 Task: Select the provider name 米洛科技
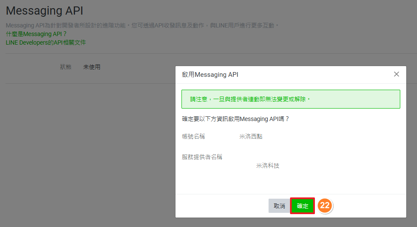[x=268, y=166]
